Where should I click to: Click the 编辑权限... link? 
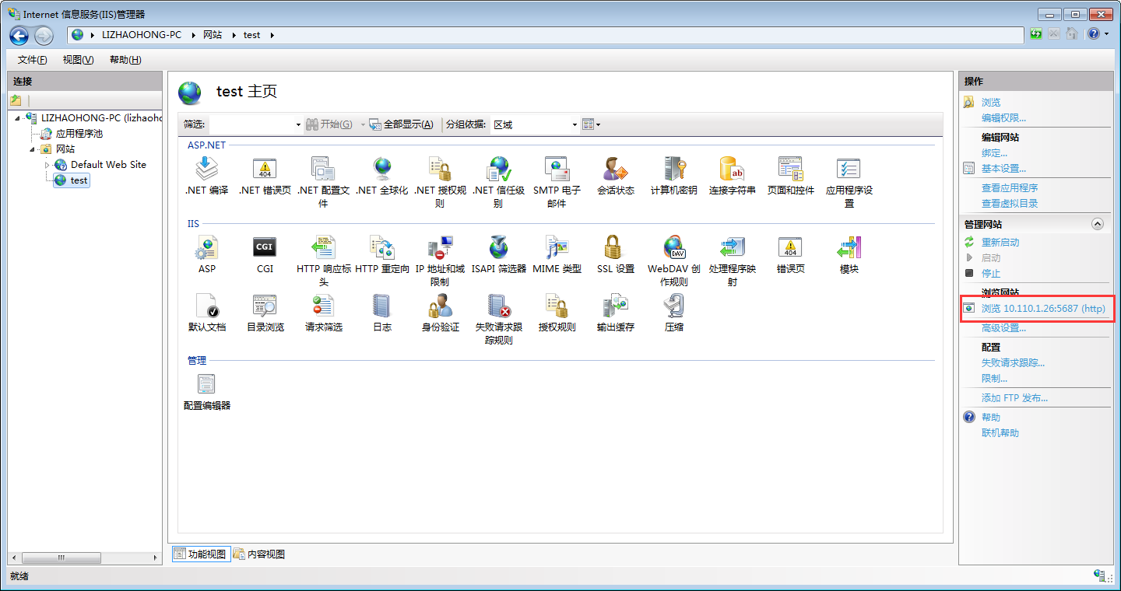tap(1003, 118)
